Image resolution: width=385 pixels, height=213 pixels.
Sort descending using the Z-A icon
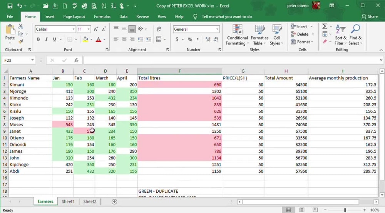coord(113,6)
